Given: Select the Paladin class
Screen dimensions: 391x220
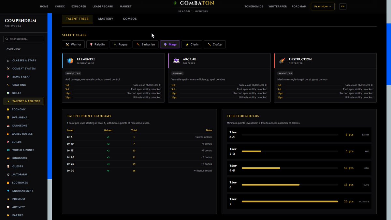Looking at the screenshot, I should [97, 44].
